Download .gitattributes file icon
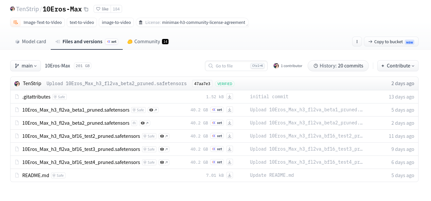The image size is (431, 201). (x=230, y=97)
